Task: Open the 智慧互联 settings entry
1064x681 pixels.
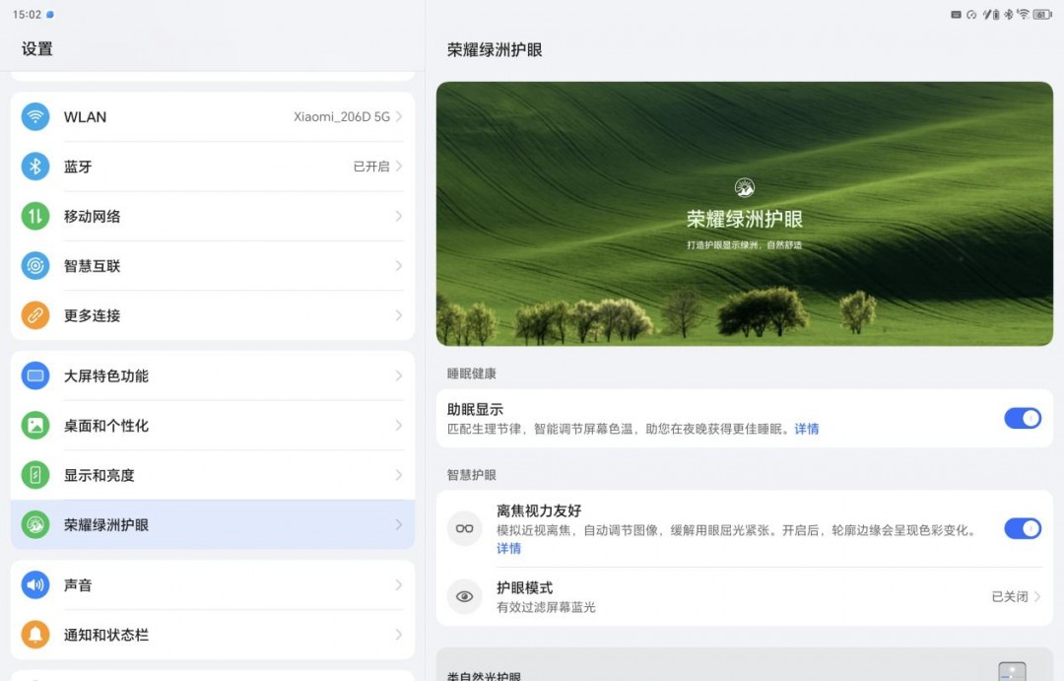Action: (x=213, y=265)
